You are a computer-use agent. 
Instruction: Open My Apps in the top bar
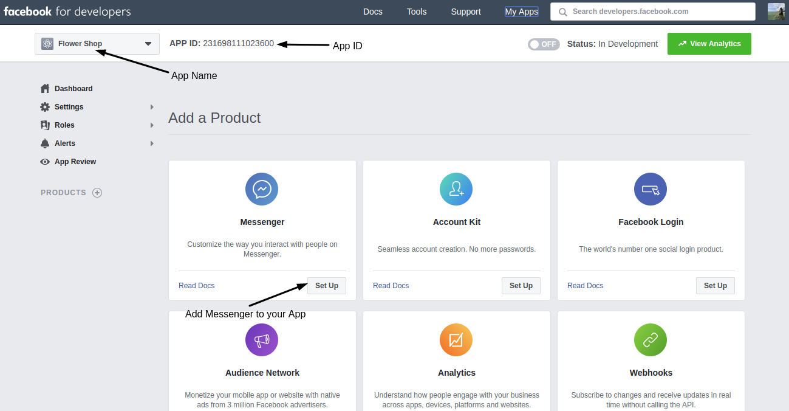[522, 12]
